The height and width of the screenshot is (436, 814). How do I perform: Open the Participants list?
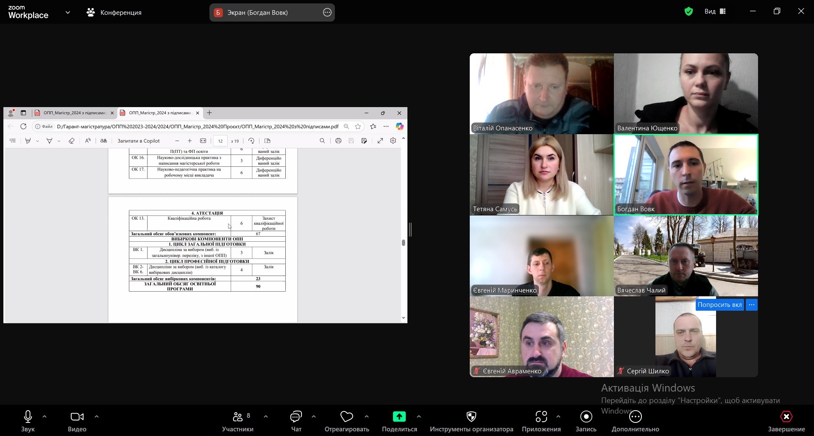pos(238,417)
